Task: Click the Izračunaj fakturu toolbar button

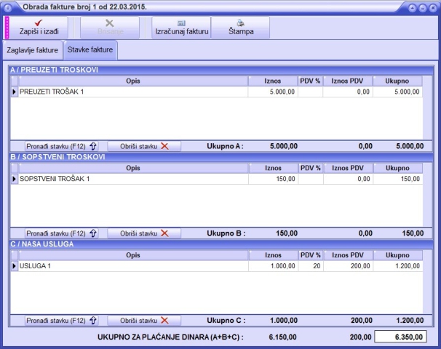Action: tap(180, 27)
